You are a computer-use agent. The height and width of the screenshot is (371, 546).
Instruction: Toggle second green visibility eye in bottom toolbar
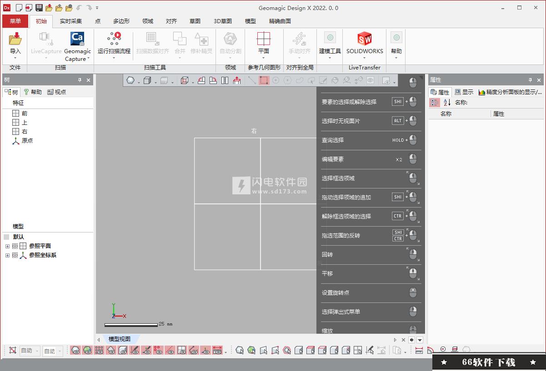[x=87, y=350]
